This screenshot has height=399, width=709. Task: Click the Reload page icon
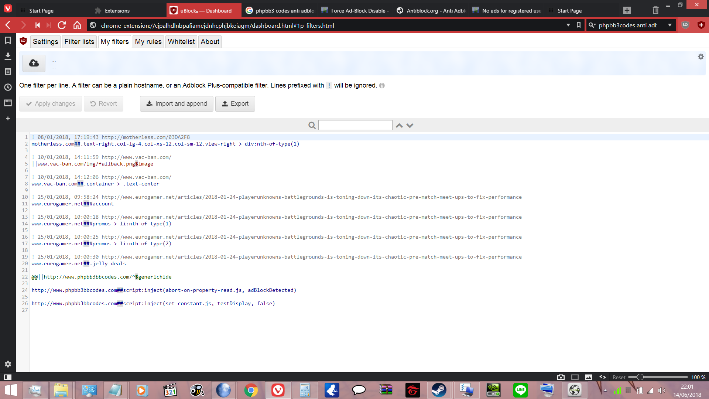(62, 25)
